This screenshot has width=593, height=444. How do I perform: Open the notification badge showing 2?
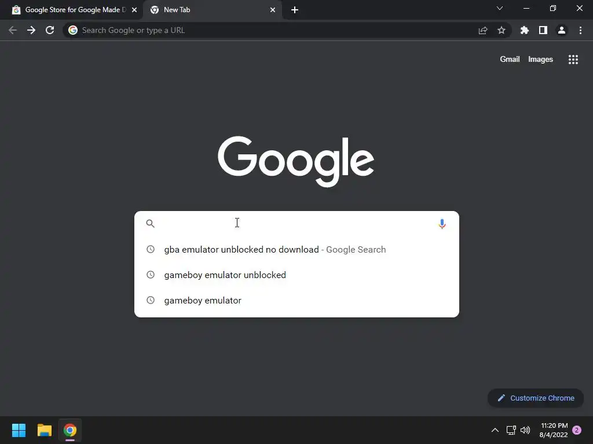pos(577,430)
